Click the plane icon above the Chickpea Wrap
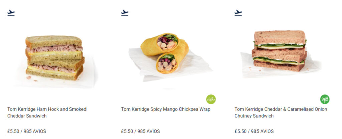This screenshot has height=139, width=342. [125, 13]
